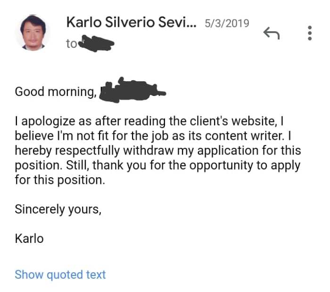
Task: Click the 5/3/2019 email date
Action: coord(227,23)
